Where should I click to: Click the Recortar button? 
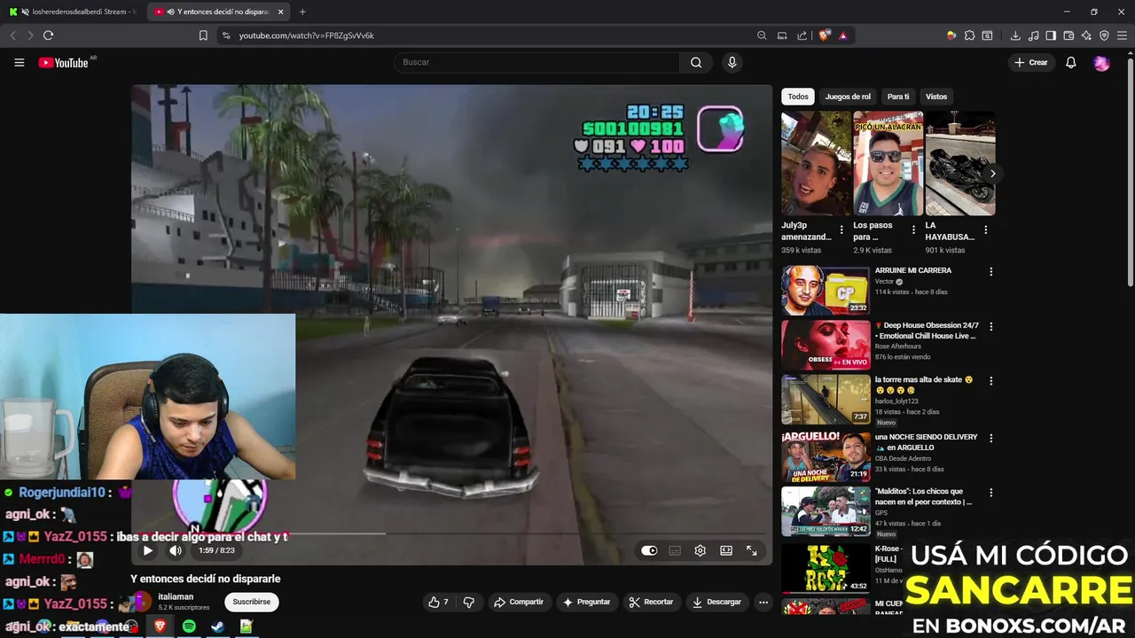(x=651, y=602)
